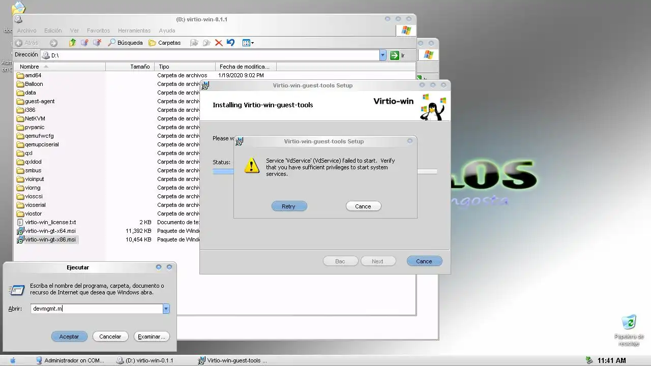Select virtio-win-gt-x86.msi installer file
The height and width of the screenshot is (366, 651).
point(46,239)
